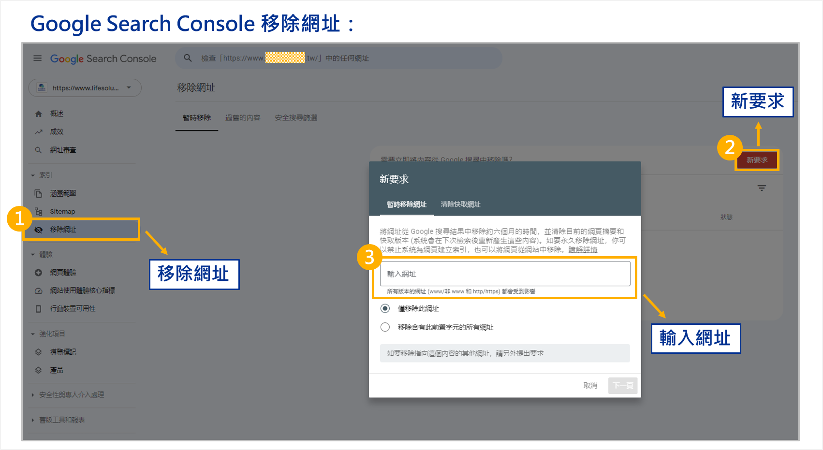Click 下一頁 button in the dialog
The height and width of the screenshot is (450, 823).
pyautogui.click(x=623, y=386)
